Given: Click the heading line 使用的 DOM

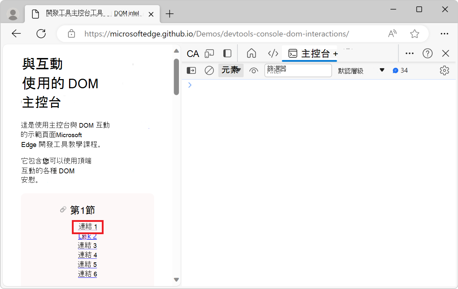Looking at the screenshot, I should pos(60,84).
